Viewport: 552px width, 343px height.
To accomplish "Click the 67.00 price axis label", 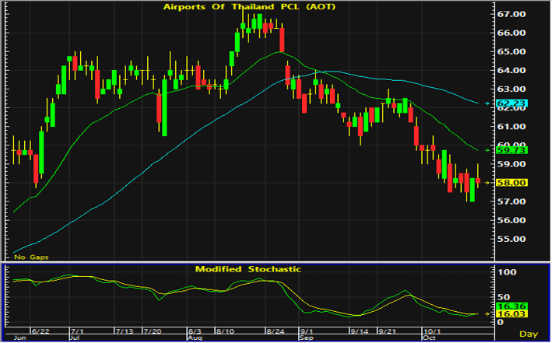I will point(512,14).
